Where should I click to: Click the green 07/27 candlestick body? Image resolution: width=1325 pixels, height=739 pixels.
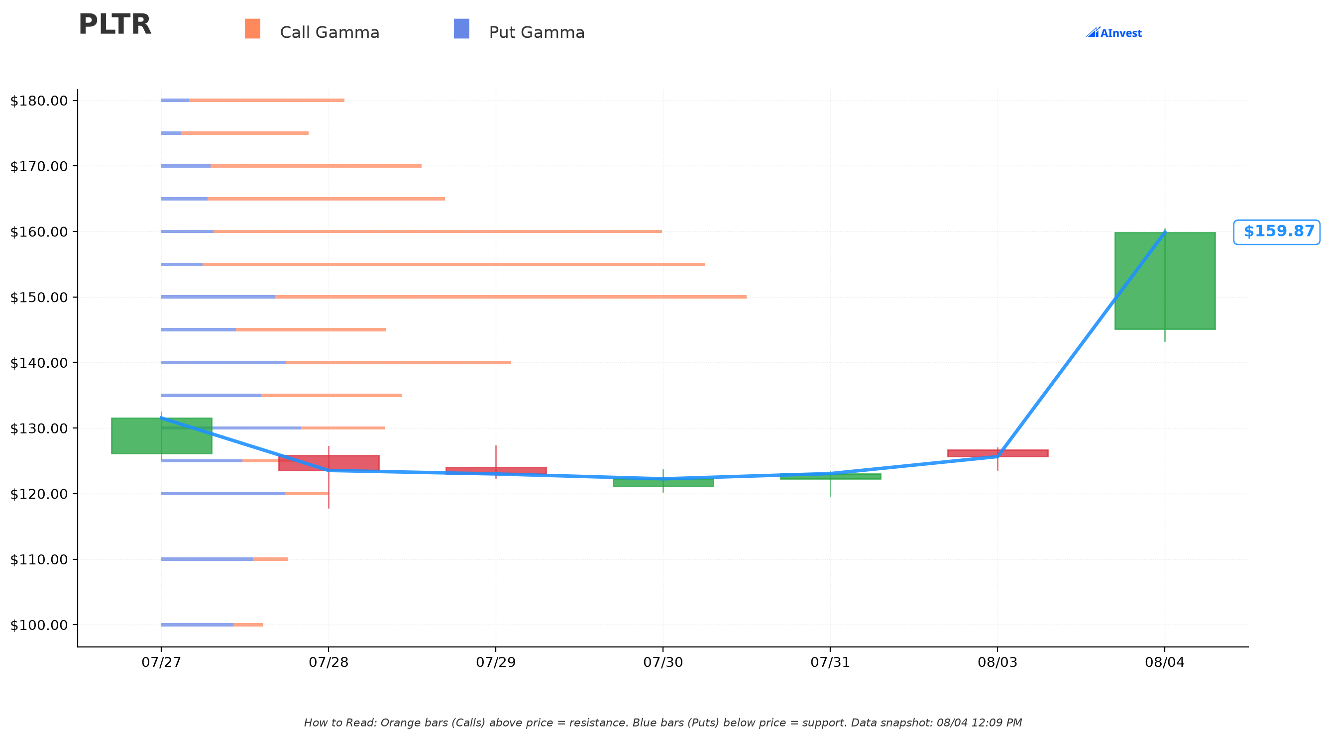[x=161, y=435]
